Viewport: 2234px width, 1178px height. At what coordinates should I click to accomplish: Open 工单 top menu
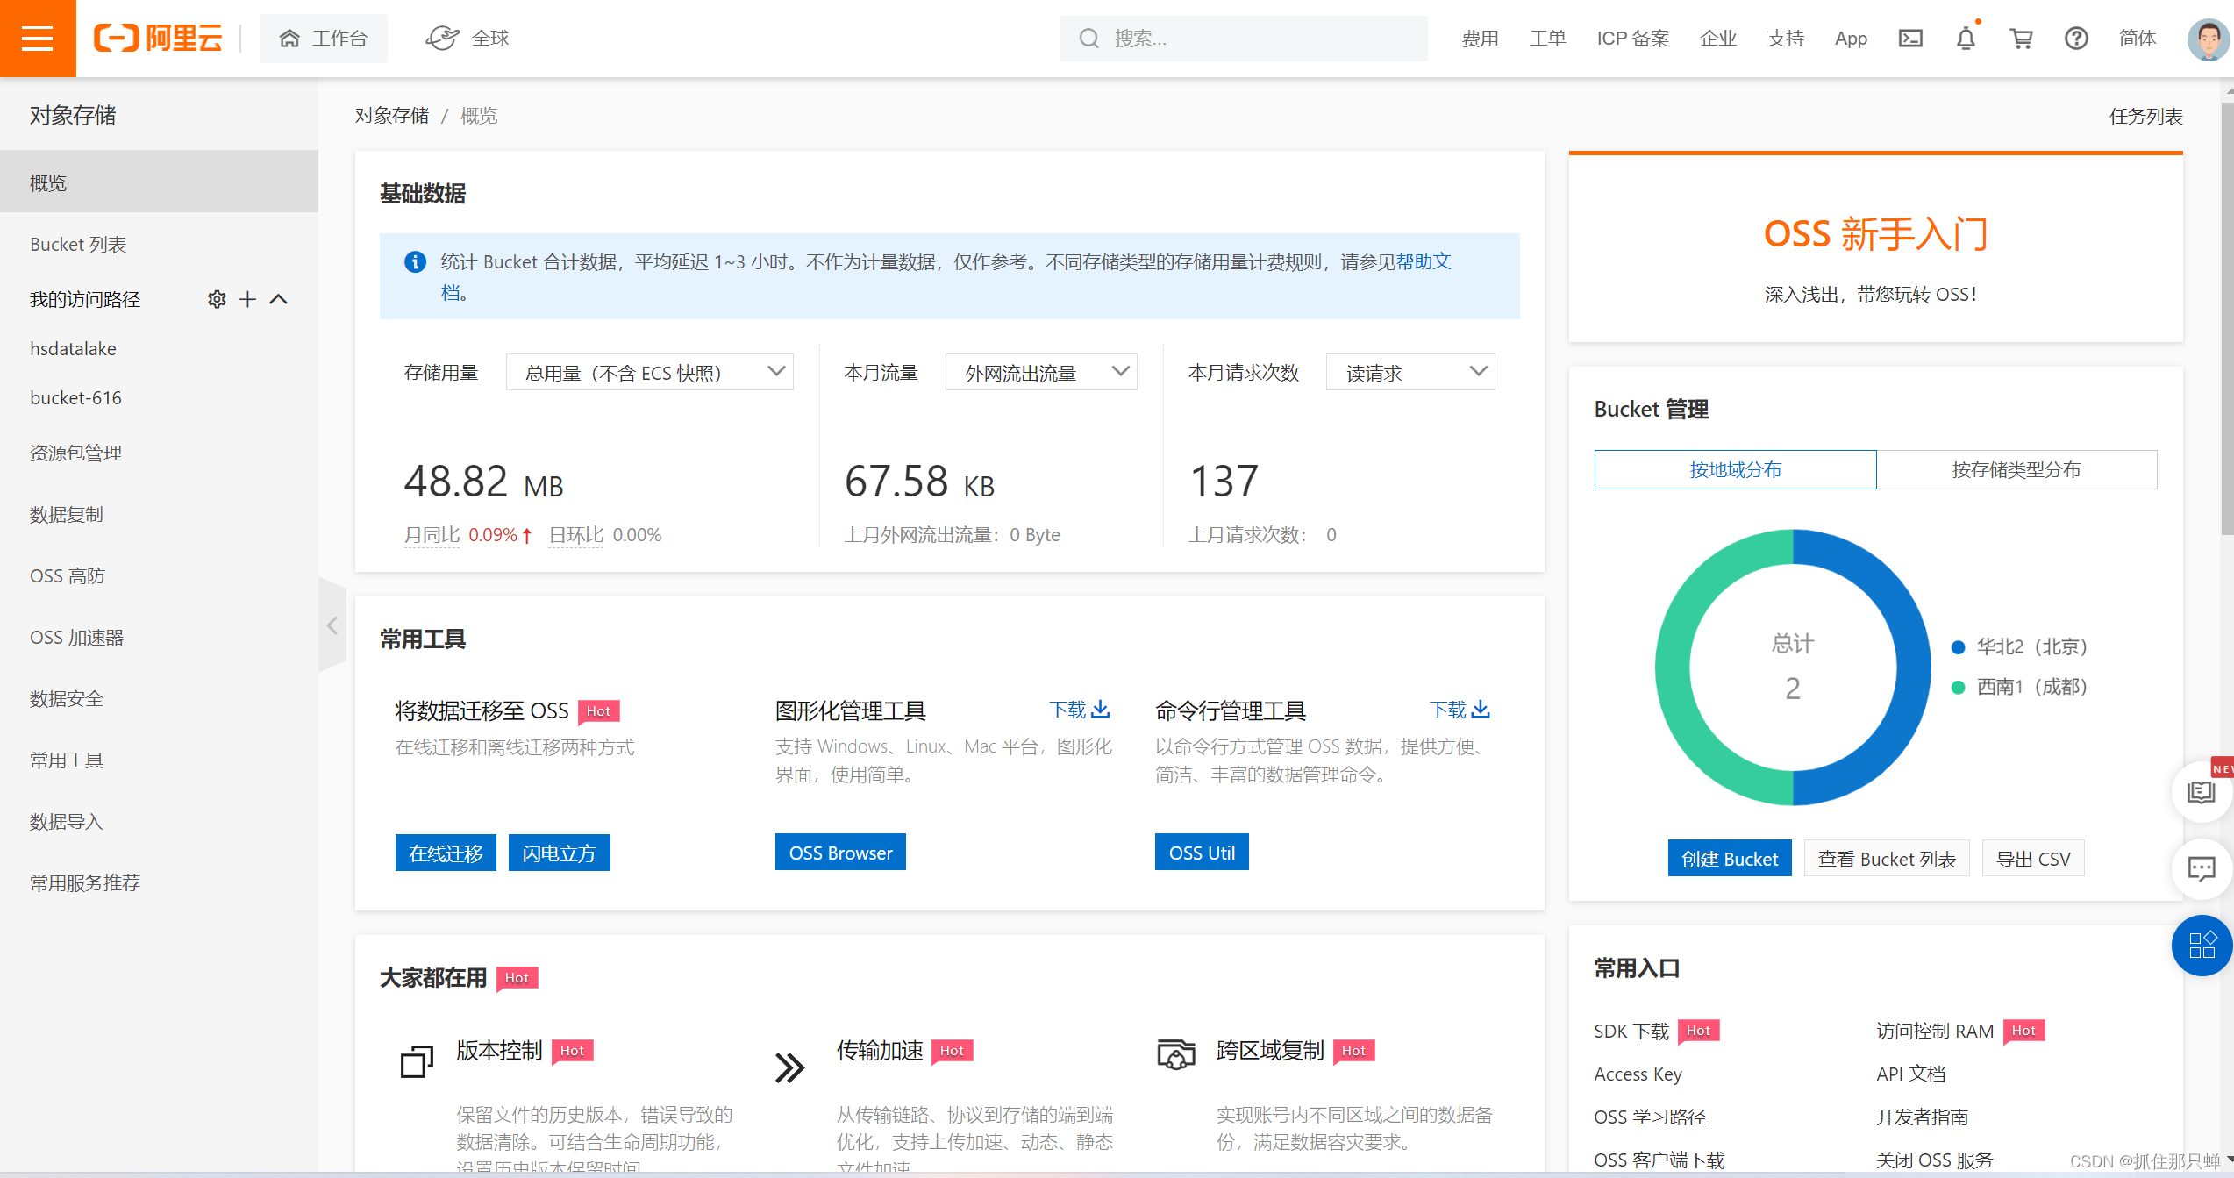pyautogui.click(x=1547, y=39)
